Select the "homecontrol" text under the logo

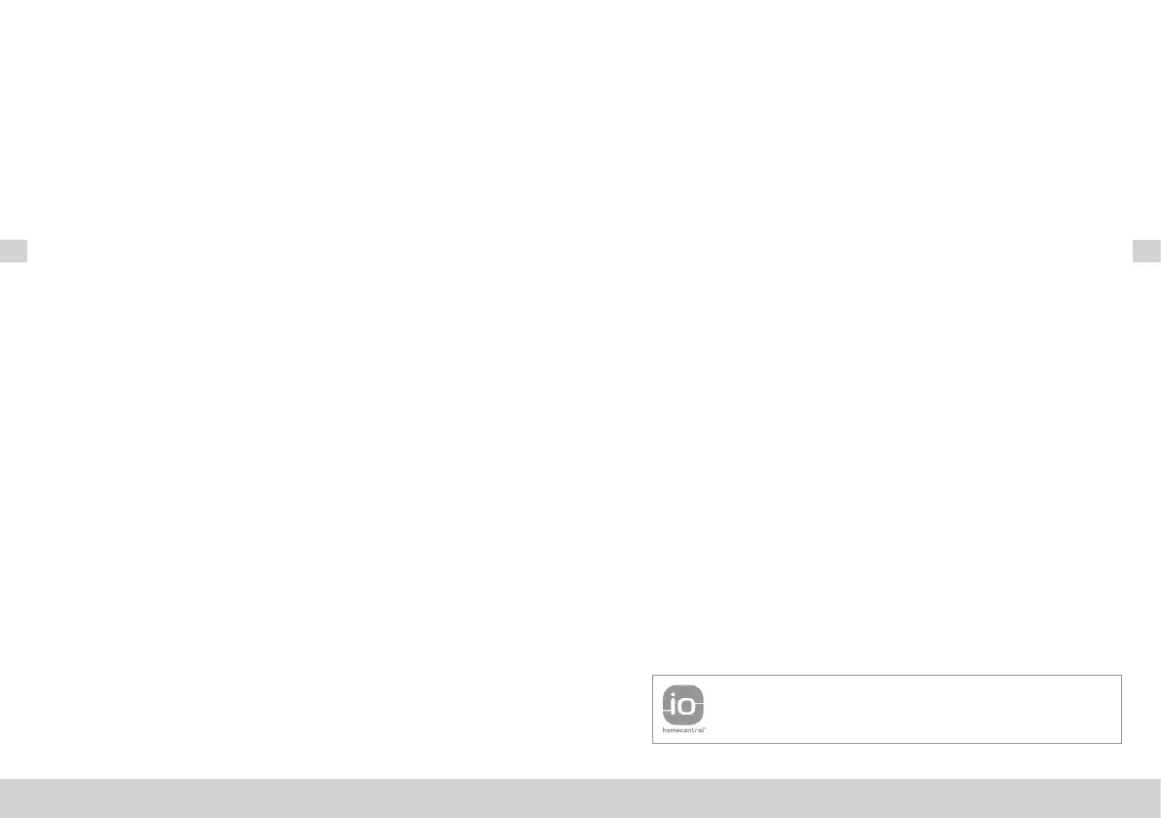(x=684, y=730)
